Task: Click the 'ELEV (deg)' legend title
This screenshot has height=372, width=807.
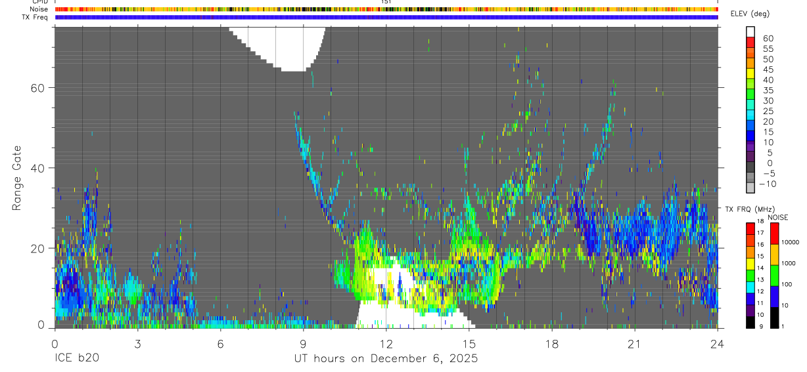Action: [x=750, y=14]
